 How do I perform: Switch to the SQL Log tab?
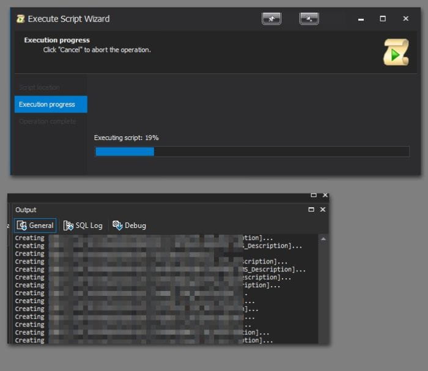pos(83,226)
